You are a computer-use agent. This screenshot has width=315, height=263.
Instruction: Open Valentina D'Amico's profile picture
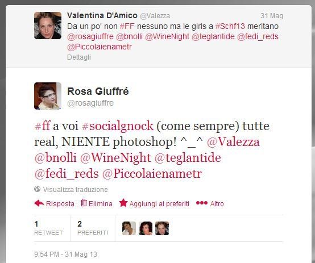click(48, 26)
